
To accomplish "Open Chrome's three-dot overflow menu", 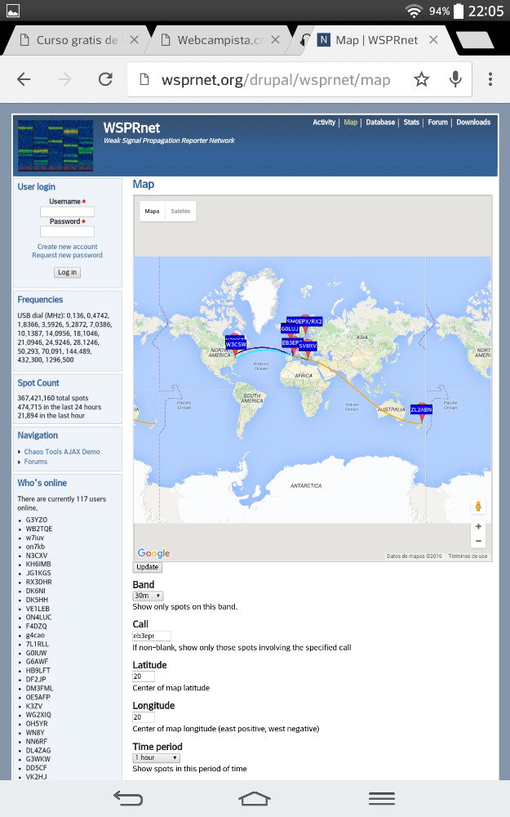I will pos(490,79).
